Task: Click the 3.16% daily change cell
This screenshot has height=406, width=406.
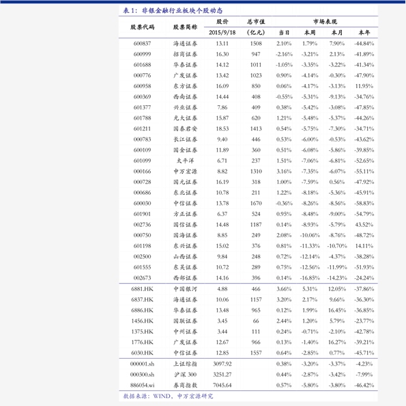Action: (284, 172)
